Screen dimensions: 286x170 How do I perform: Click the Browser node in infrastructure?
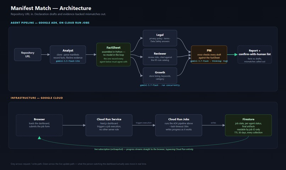39,125
